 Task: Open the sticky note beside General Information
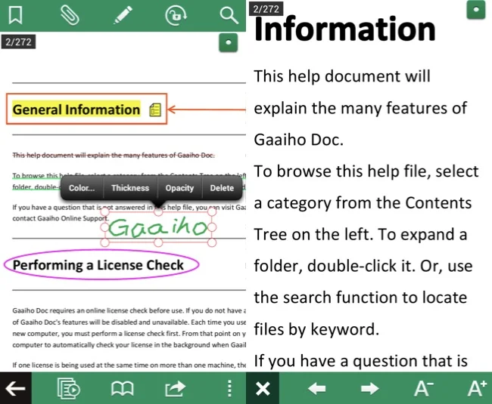(155, 109)
